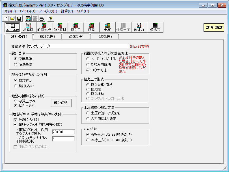The width and height of the screenshot is (229, 172).
Task: Select 砂質土のみ ground type
Action: pos(25,101)
